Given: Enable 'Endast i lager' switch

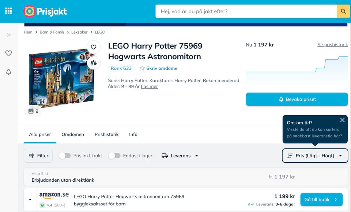Looking at the screenshot, I should 114,156.
